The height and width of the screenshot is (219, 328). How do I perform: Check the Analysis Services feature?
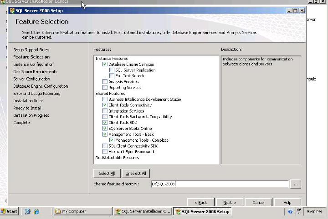click(105, 81)
